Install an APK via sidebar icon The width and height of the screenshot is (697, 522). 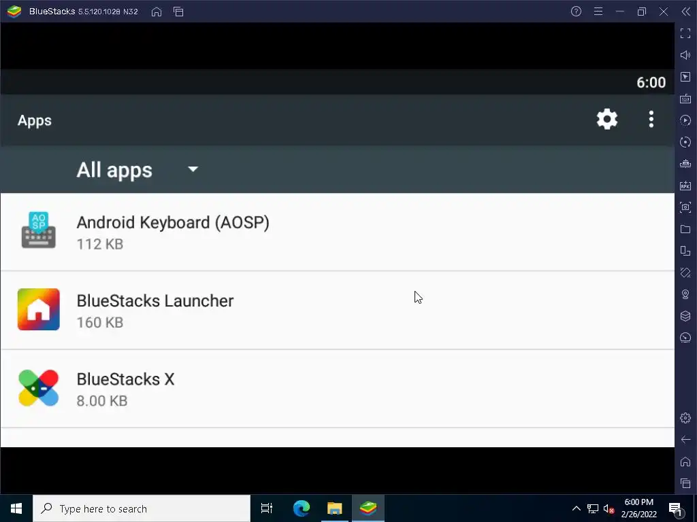(685, 186)
